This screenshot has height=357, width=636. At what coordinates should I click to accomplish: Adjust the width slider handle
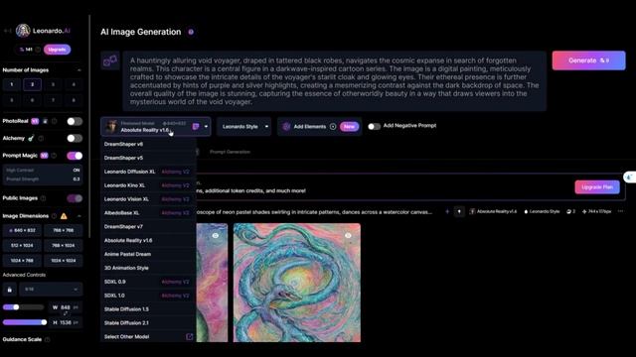pyautogui.click(x=16, y=307)
